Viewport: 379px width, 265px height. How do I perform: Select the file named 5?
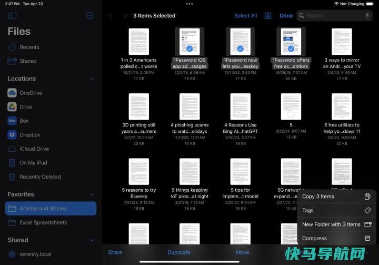pos(291,106)
